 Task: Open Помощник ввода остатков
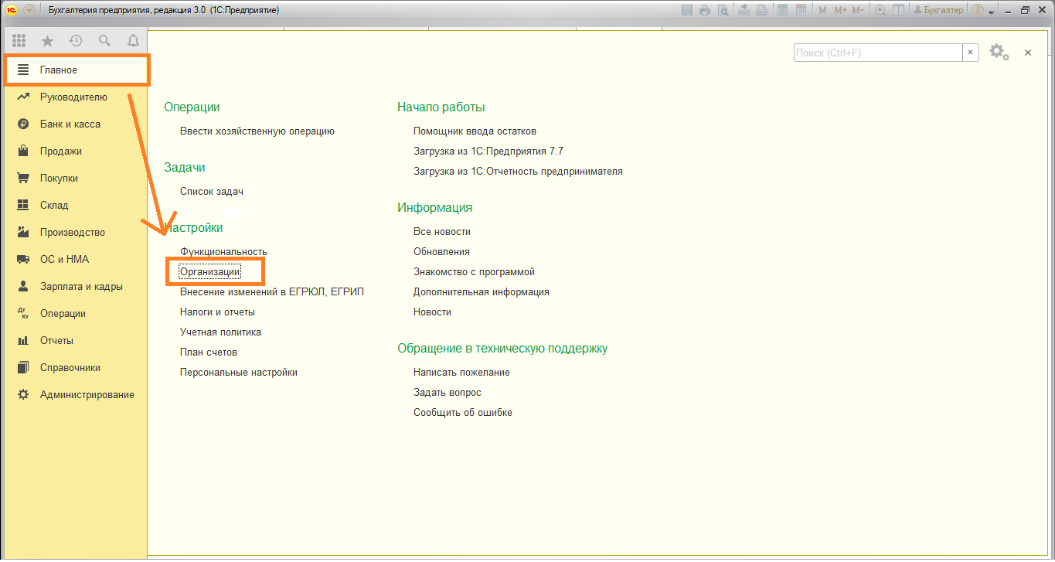coord(475,131)
